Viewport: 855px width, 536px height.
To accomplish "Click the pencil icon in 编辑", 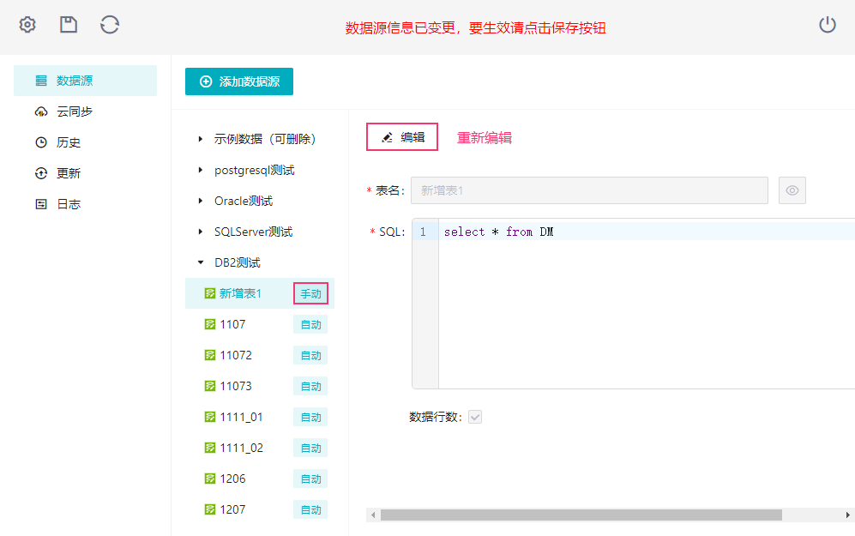I will 387,137.
